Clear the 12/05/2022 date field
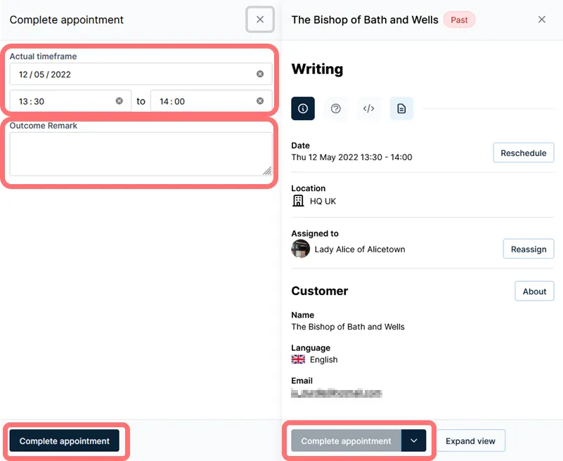The height and width of the screenshot is (461, 563). [x=260, y=74]
